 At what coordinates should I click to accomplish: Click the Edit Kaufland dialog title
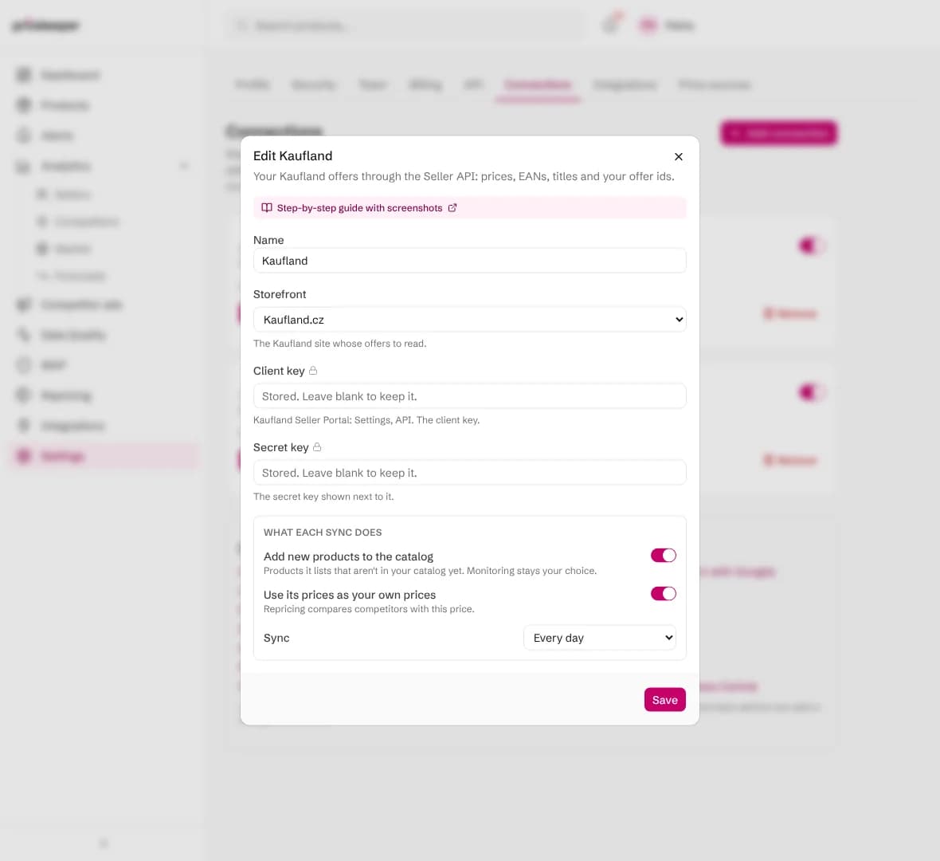[292, 156]
